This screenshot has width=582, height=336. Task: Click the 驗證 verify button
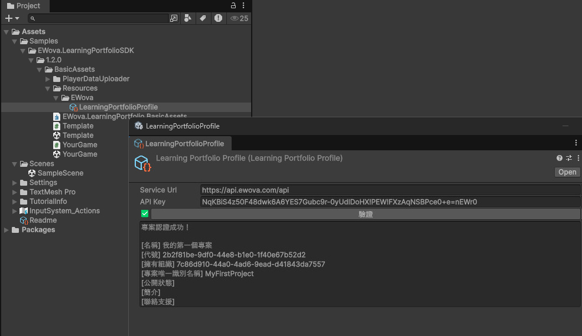point(365,214)
